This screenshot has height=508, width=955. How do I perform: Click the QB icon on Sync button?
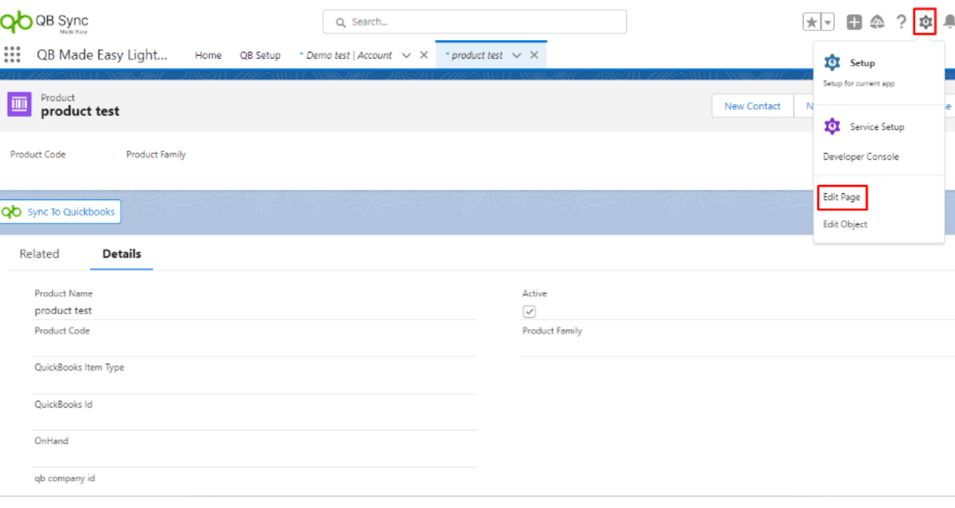[12, 212]
